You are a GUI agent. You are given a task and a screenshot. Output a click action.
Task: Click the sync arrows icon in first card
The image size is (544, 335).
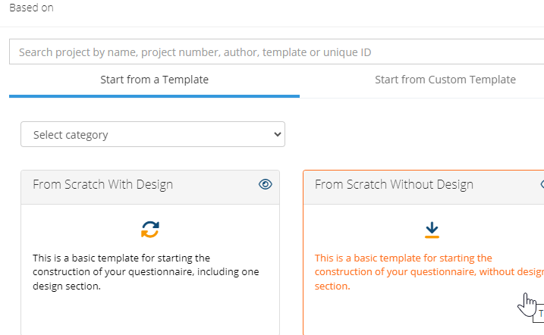150,229
